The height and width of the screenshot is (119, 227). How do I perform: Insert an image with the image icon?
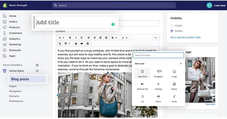[76, 43]
